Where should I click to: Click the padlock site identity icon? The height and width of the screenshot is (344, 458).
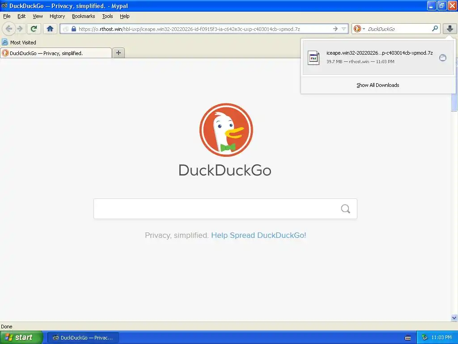(74, 29)
